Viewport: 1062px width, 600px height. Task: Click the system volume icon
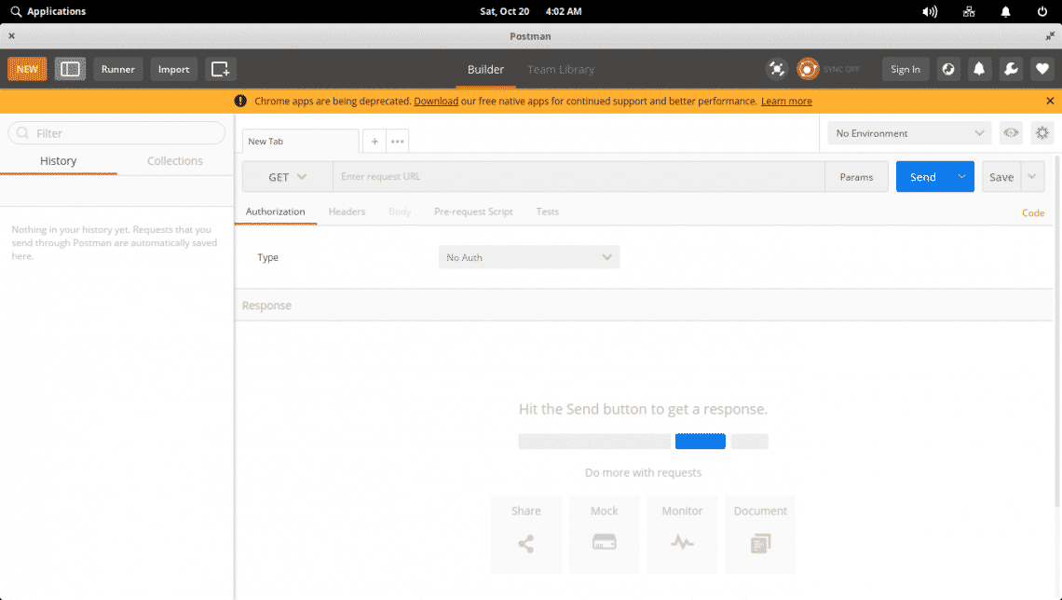(x=930, y=11)
